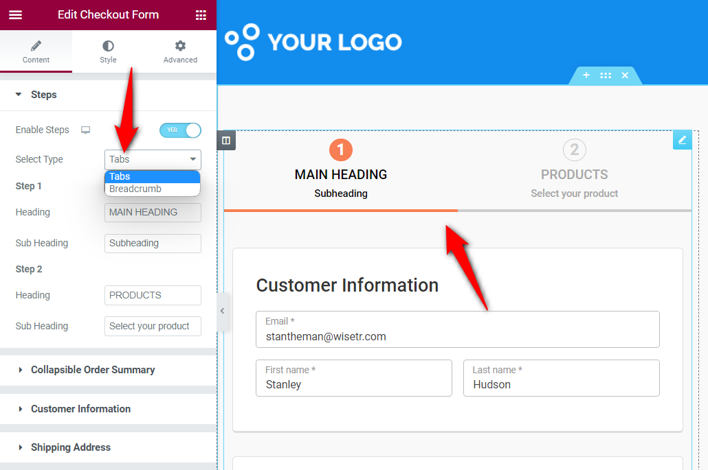Choose Breadcrumb option in dropdown list
The image size is (708, 470).
[153, 189]
